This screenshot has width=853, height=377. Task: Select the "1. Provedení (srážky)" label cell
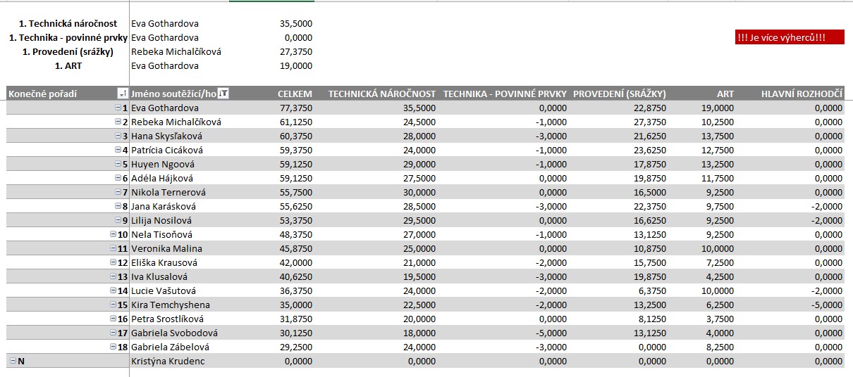point(73,51)
